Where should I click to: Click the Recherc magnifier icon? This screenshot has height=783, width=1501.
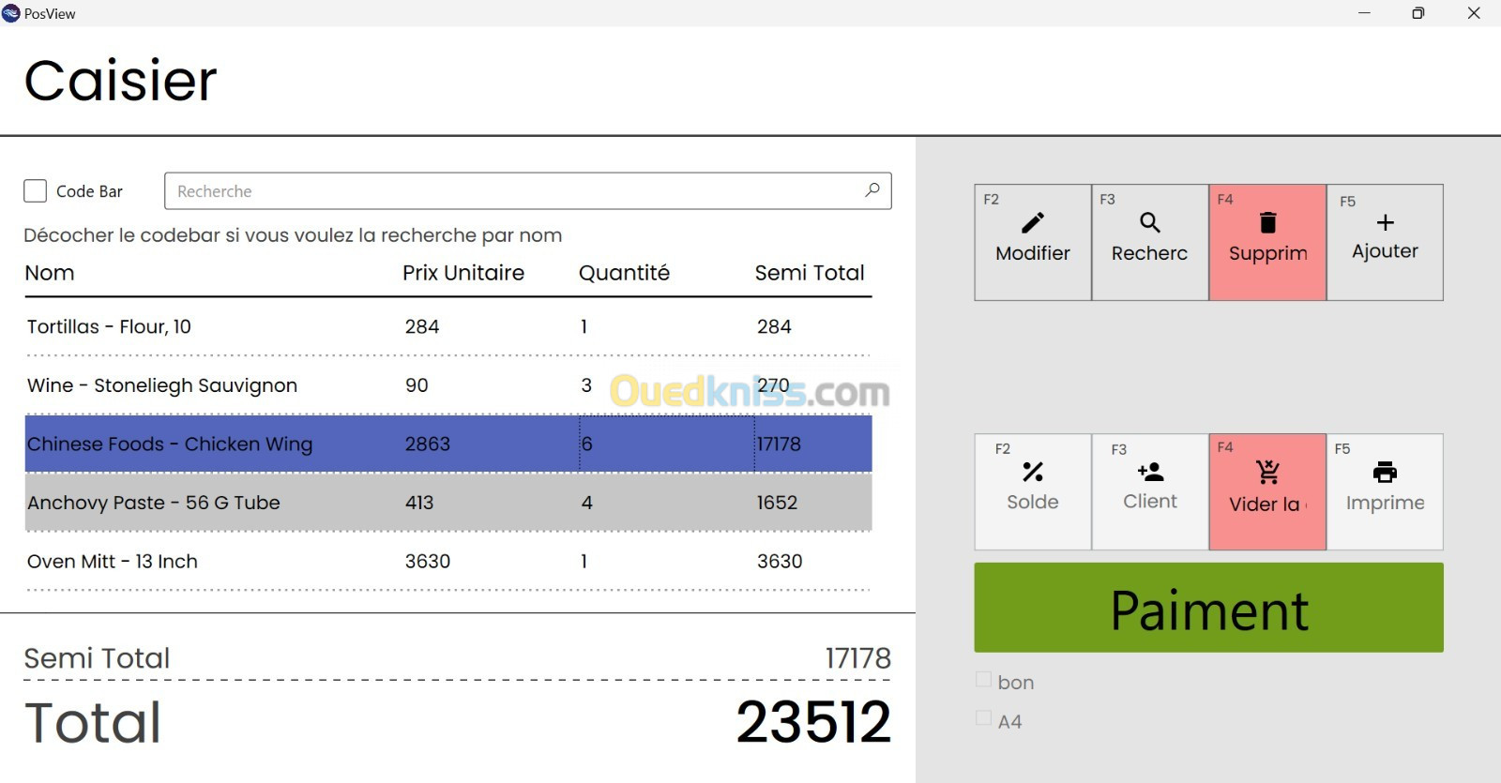coord(1149,222)
